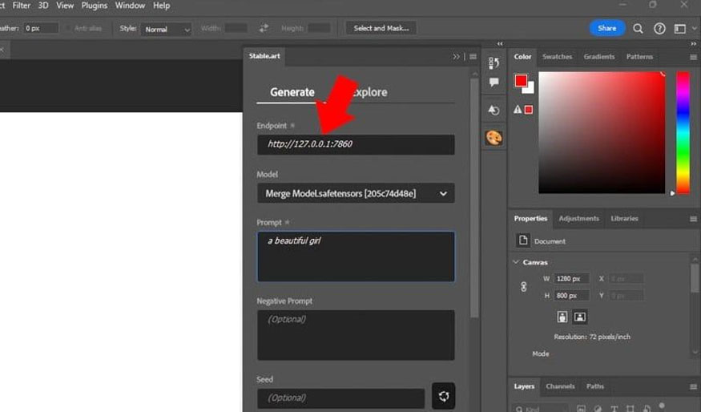
Task: Open the Version History panel icon
Action: 494,110
